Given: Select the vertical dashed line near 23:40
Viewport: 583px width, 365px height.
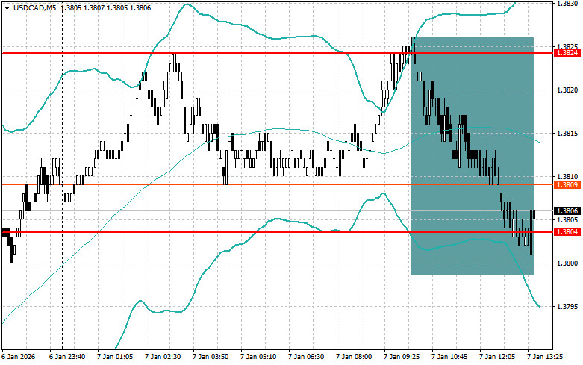Looking at the screenshot, I should pyautogui.click(x=62, y=177).
